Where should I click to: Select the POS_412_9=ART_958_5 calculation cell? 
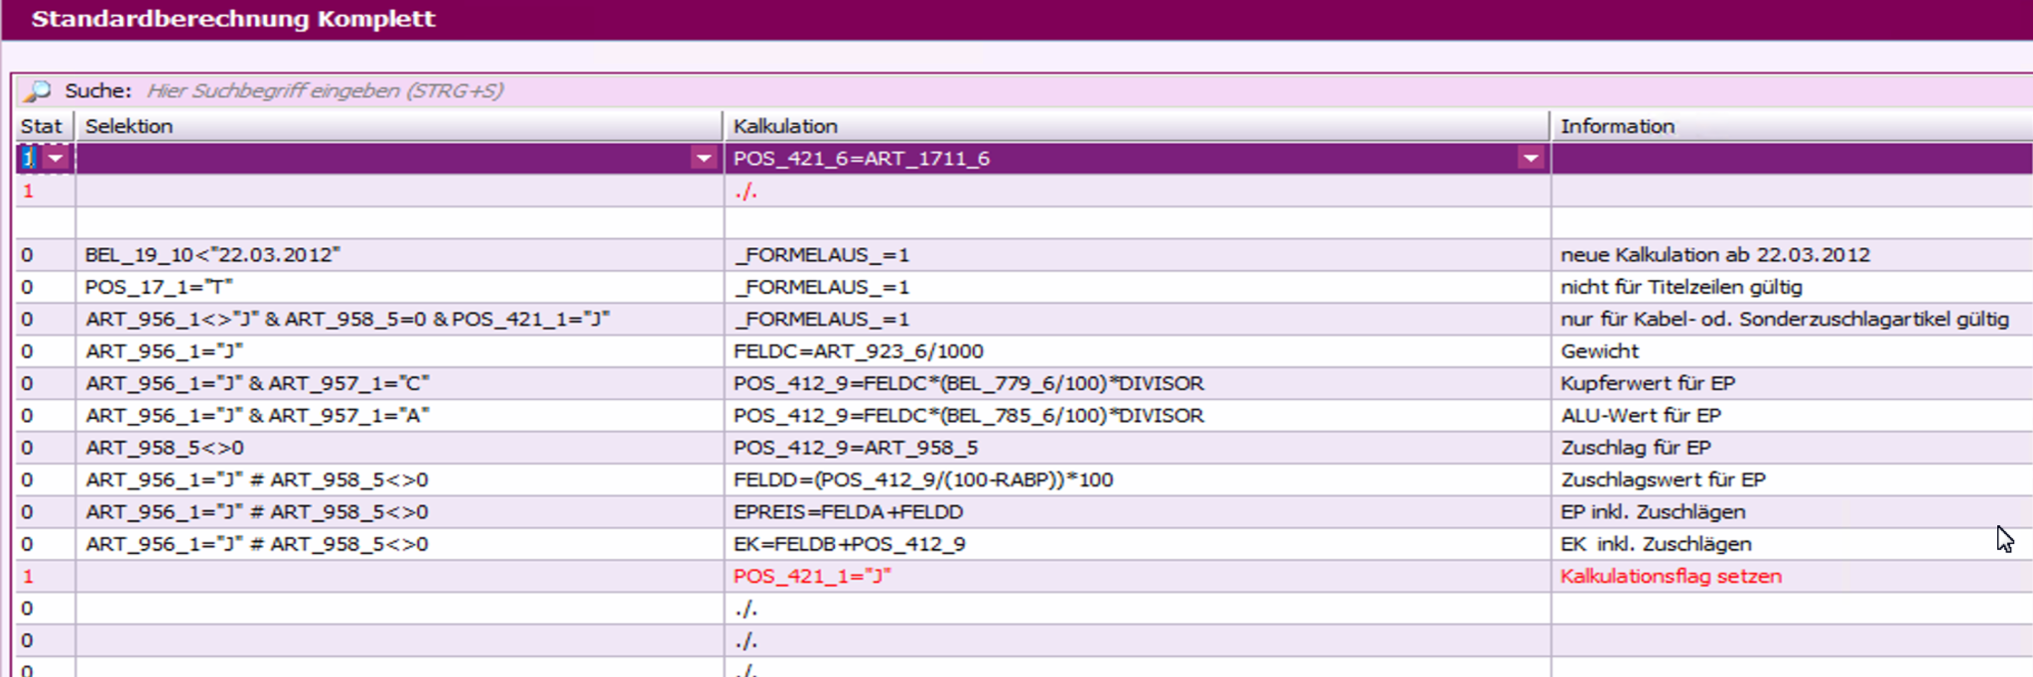click(855, 448)
